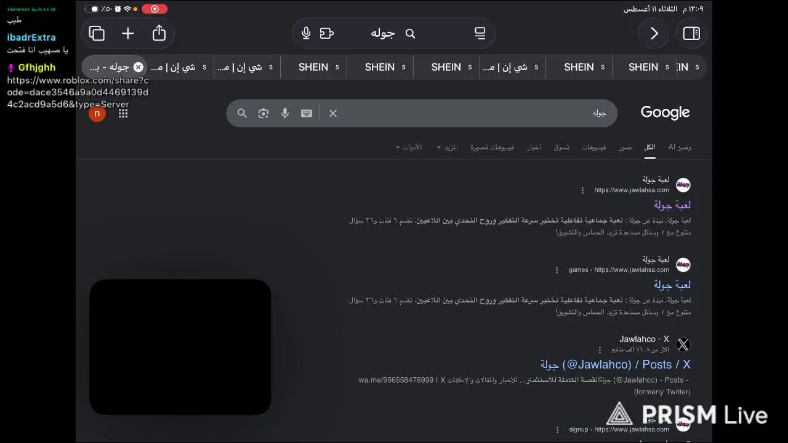Screen dimensions: 788x443
Task: Expand the الأدوات tools dropdown
Action: [x=408, y=147]
